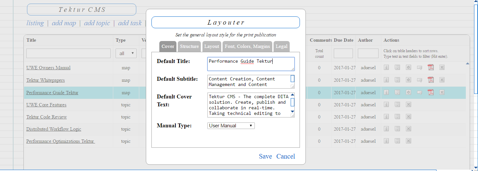Image resolution: width=478 pixels, height=171 pixels.
Task: Expand the Type filter dropdown
Action: coord(126,53)
